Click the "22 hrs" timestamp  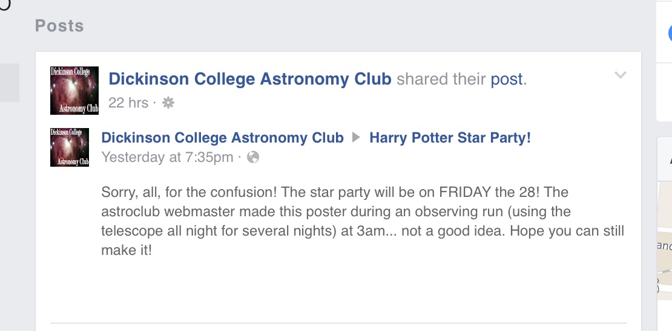click(128, 103)
